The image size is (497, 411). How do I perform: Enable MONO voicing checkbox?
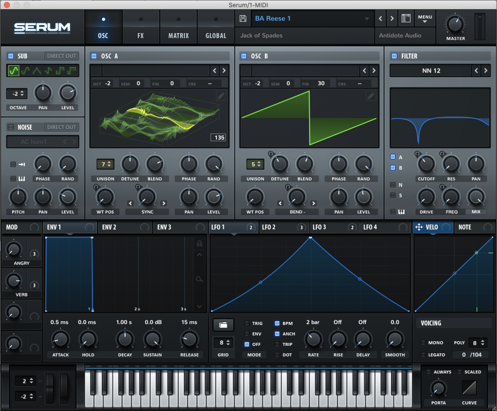(x=423, y=342)
